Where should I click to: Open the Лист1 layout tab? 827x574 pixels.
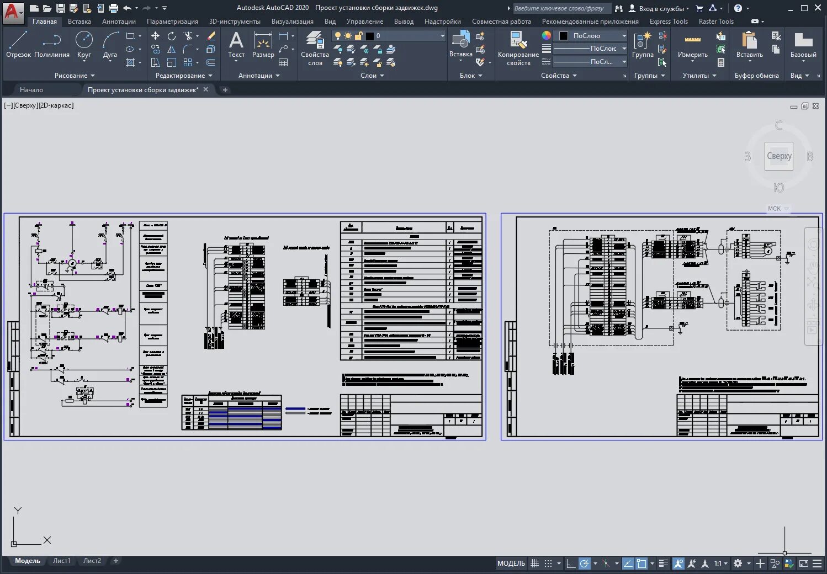click(62, 561)
